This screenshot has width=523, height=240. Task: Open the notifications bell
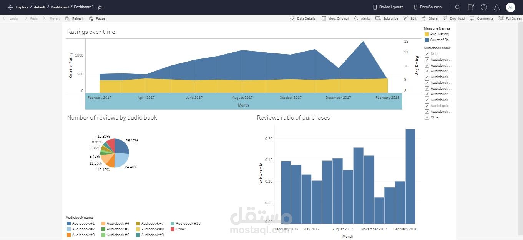[497, 7]
